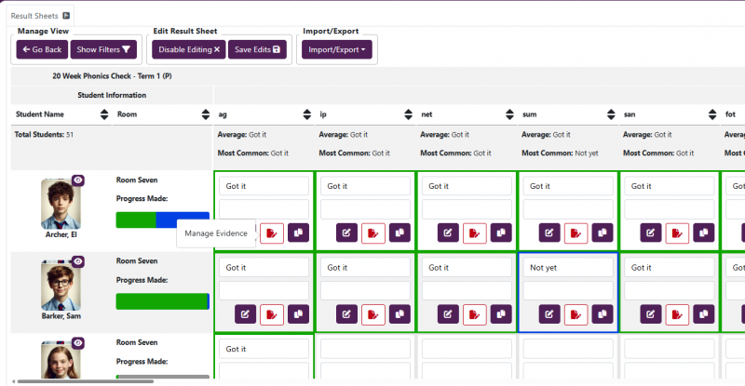Sort the Room column using its arrows

(x=206, y=114)
